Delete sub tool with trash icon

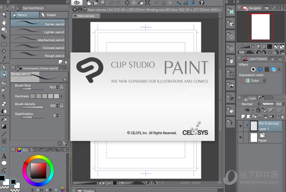[66, 62]
